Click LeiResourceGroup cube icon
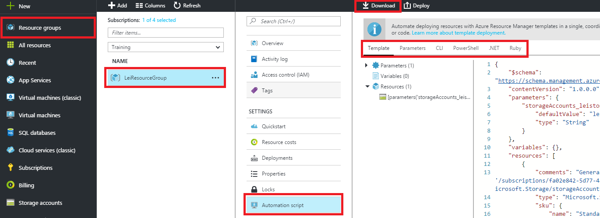Viewport: 600px width, 218px height. point(115,77)
